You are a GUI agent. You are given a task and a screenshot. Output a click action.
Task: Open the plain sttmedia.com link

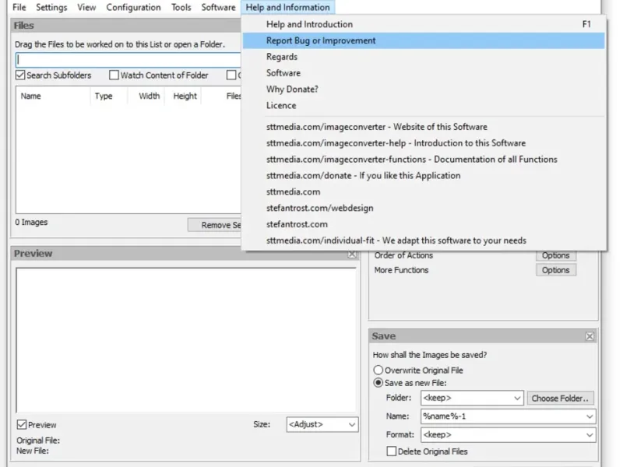(424, 192)
